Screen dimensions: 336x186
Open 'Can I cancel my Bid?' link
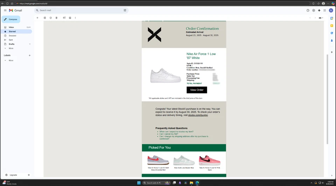[169, 134]
